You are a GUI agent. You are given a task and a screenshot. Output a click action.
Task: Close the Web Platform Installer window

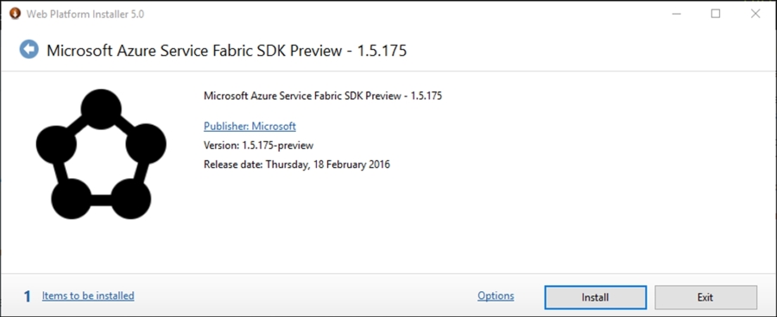[755, 14]
